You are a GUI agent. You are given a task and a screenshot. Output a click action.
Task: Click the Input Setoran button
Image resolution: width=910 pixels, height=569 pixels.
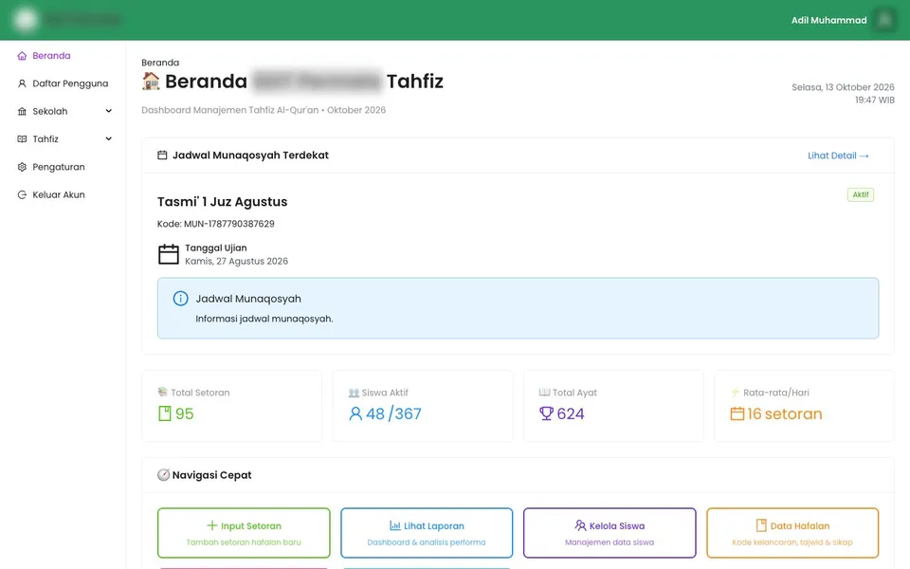click(244, 533)
